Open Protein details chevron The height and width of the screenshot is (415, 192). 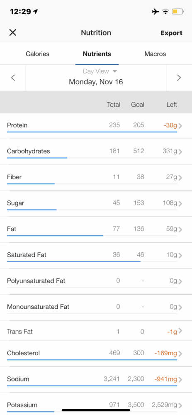pyautogui.click(x=180, y=126)
